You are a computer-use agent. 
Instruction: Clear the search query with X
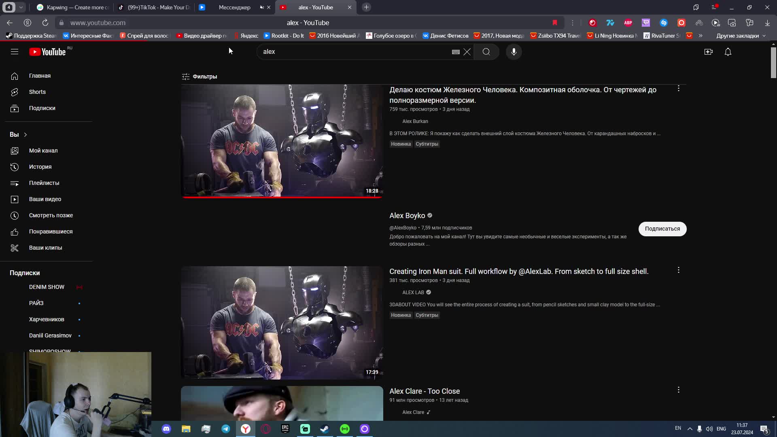point(467,52)
